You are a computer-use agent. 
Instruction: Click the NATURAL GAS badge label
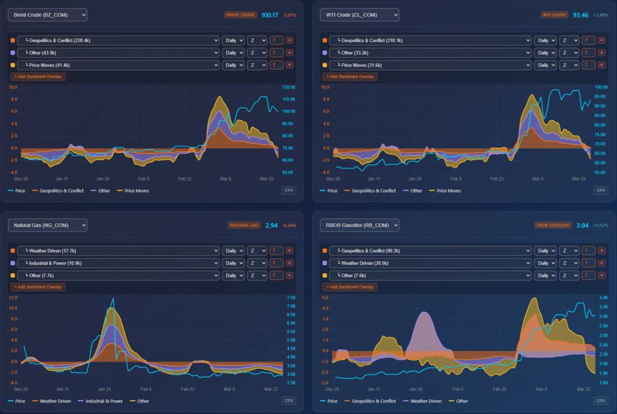[245, 225]
